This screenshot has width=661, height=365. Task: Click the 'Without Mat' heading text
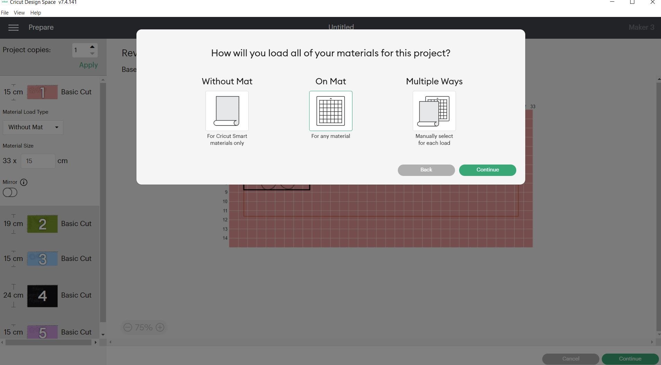coord(227,81)
